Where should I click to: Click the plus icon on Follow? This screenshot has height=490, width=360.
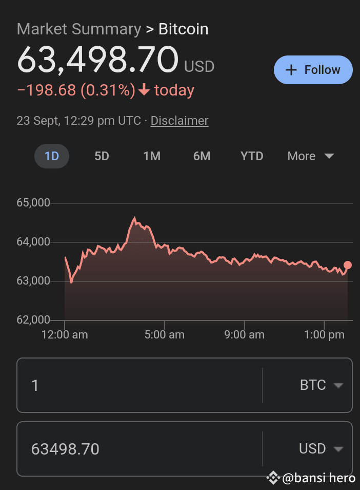291,70
